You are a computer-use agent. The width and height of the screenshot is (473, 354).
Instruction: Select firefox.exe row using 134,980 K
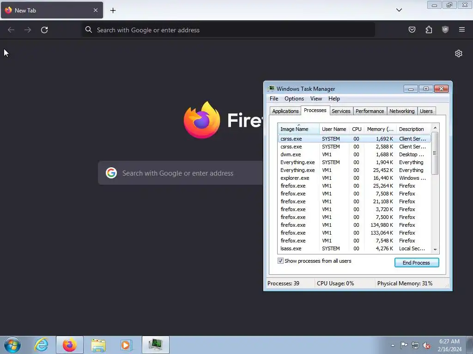point(354,225)
